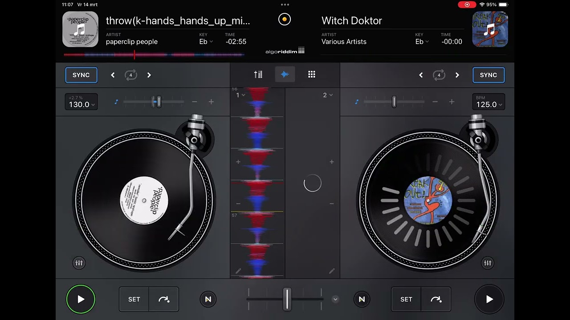Decrease right deck tempo with minus
This screenshot has width=570, height=320.
(x=435, y=102)
